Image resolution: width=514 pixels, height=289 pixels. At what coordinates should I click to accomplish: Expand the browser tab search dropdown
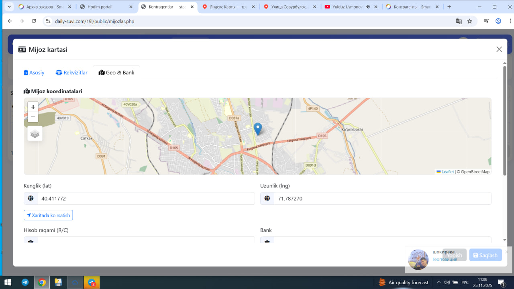pos(9,7)
